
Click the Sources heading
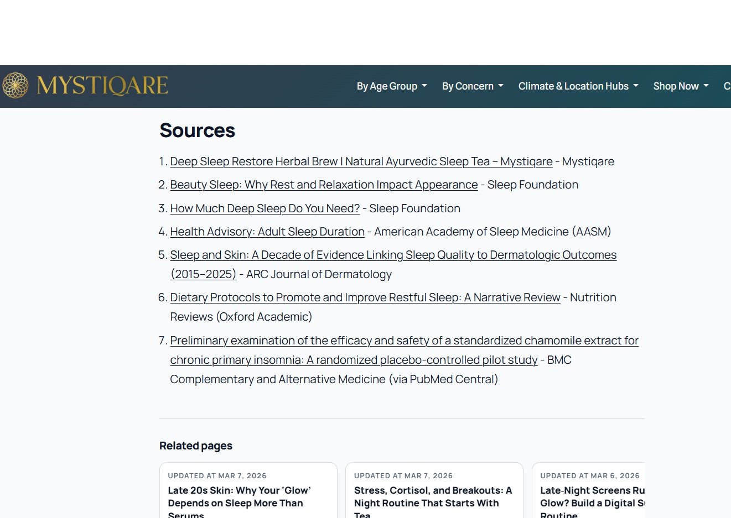(198, 130)
